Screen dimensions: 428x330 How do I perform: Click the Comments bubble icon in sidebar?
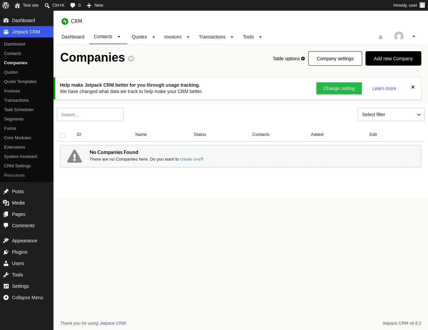(6, 226)
